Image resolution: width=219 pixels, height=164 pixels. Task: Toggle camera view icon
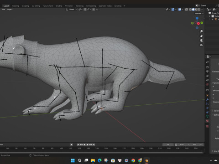201,41
